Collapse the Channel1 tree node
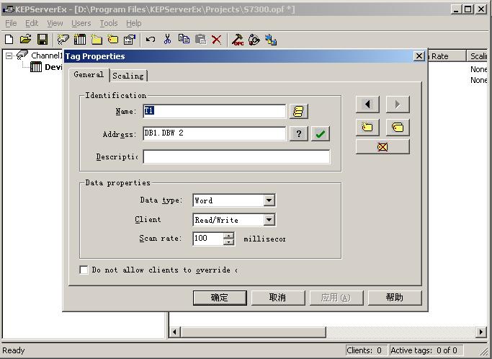The image size is (492, 359). point(9,56)
